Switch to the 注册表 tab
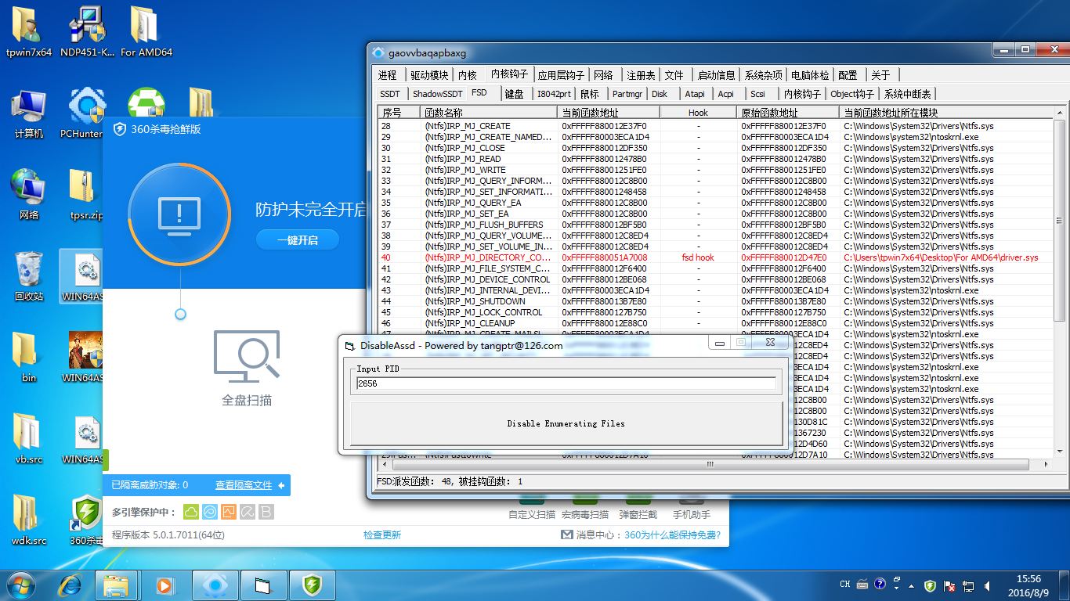 coord(641,75)
